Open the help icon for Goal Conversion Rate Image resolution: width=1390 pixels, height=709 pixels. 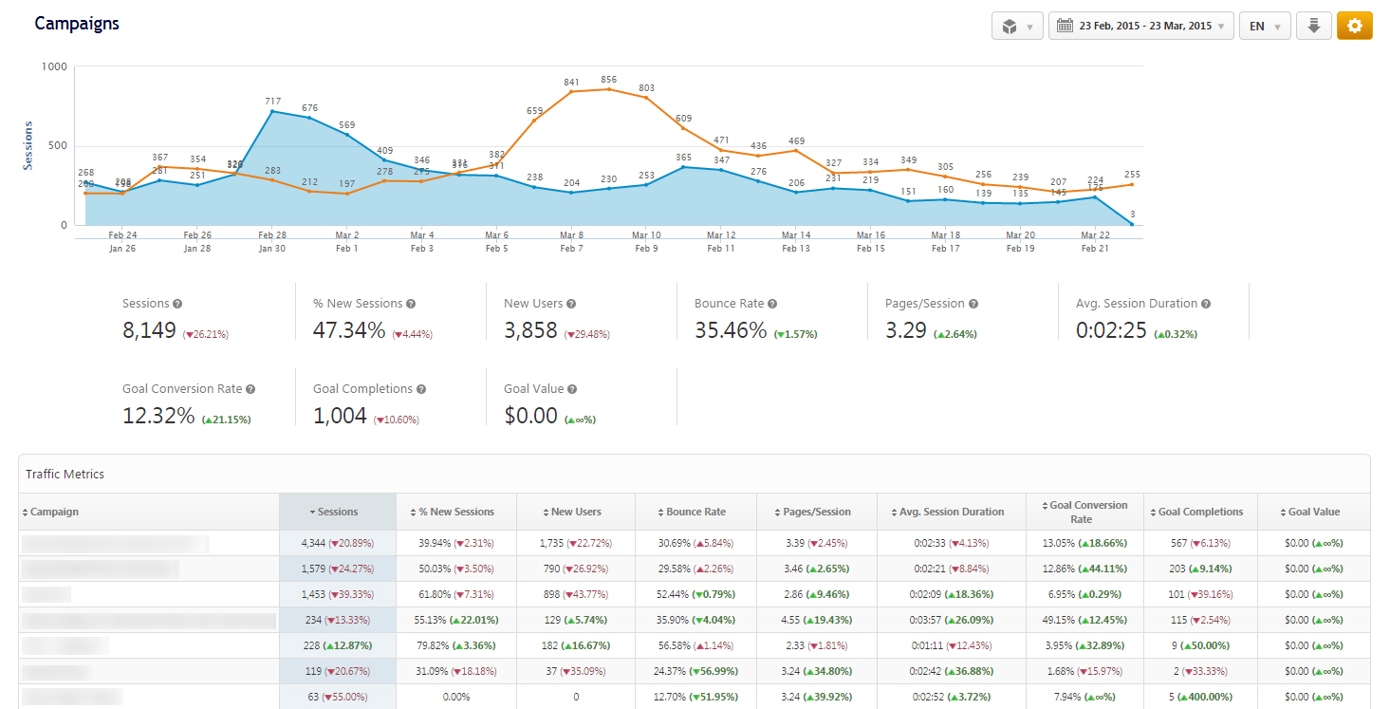coord(250,389)
